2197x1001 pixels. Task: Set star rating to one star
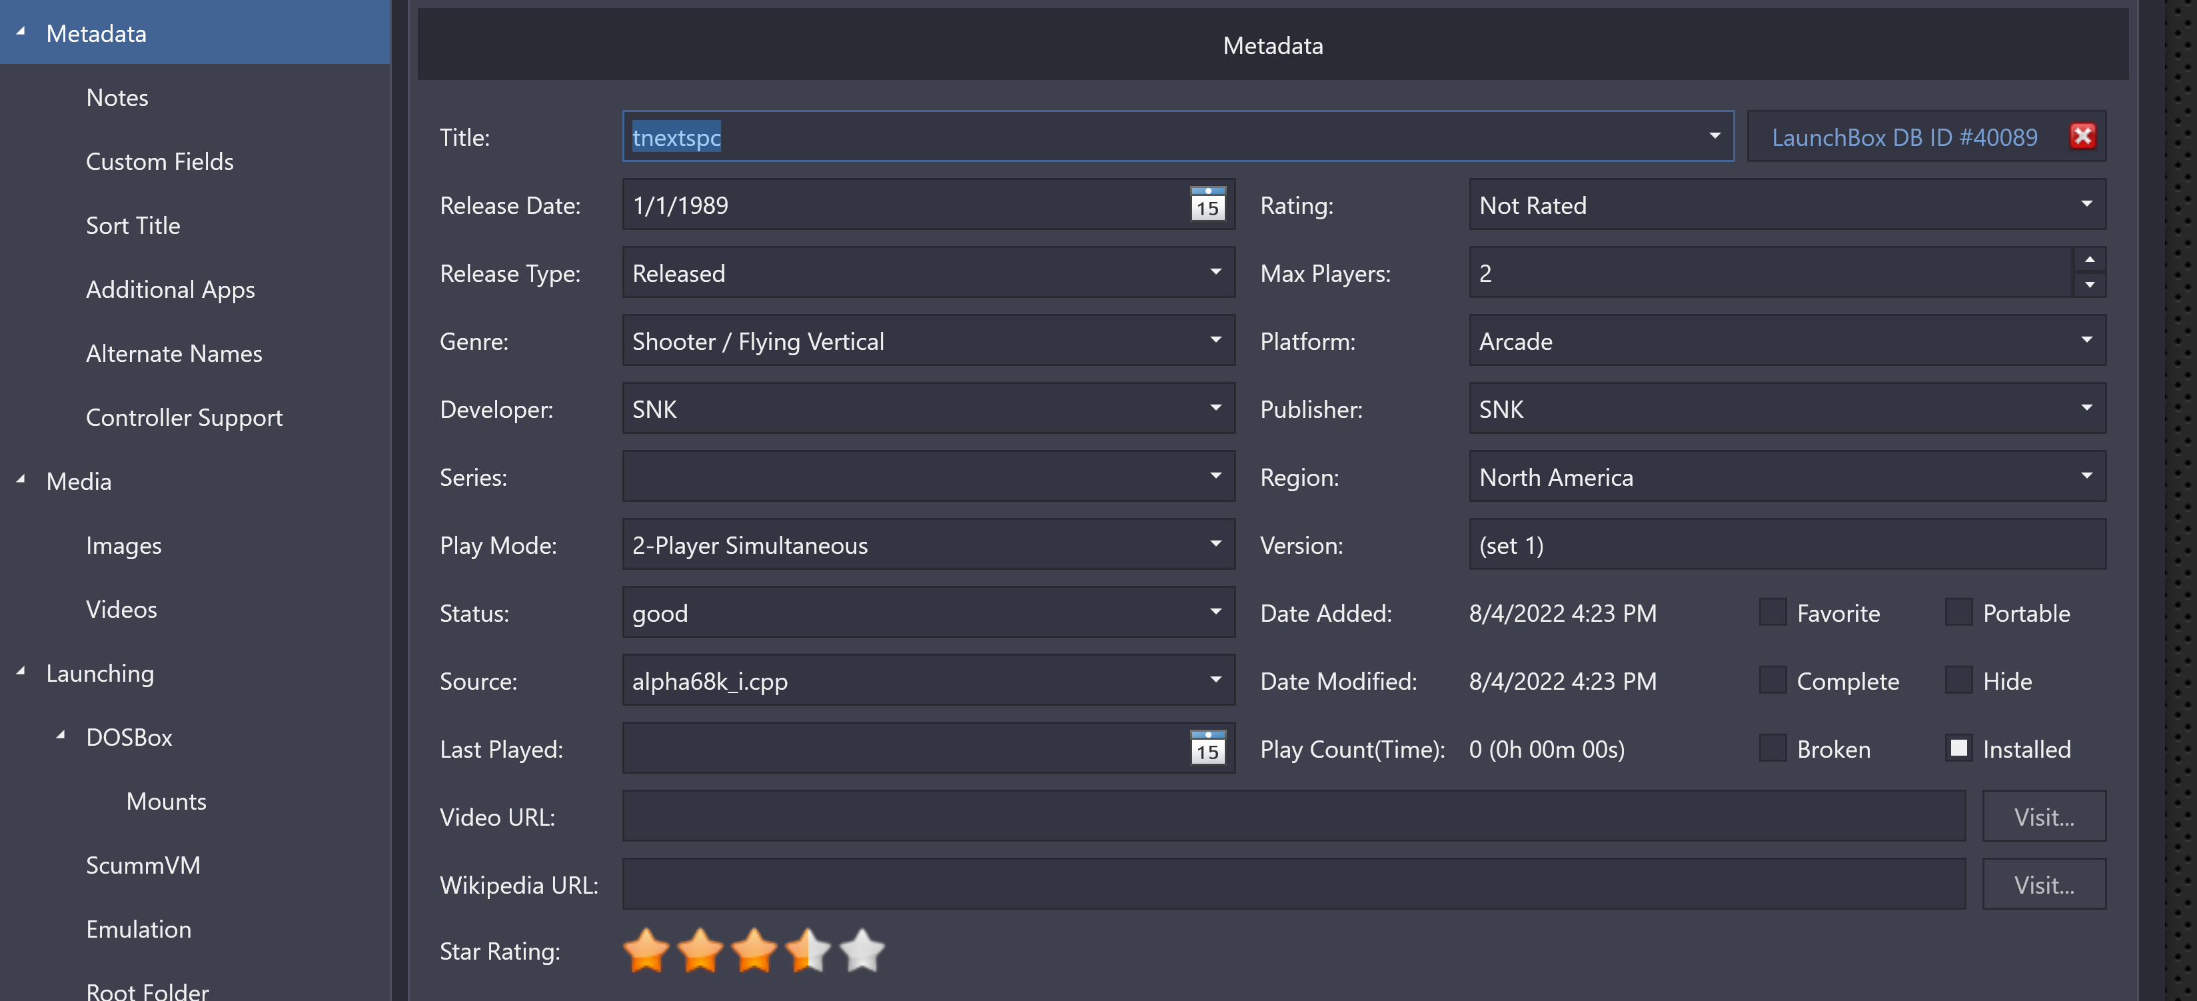click(646, 950)
